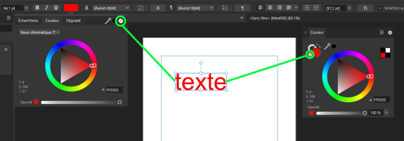Click the hue wheel in the colour popup
This screenshot has height=141, width=404.
click(71, 42)
